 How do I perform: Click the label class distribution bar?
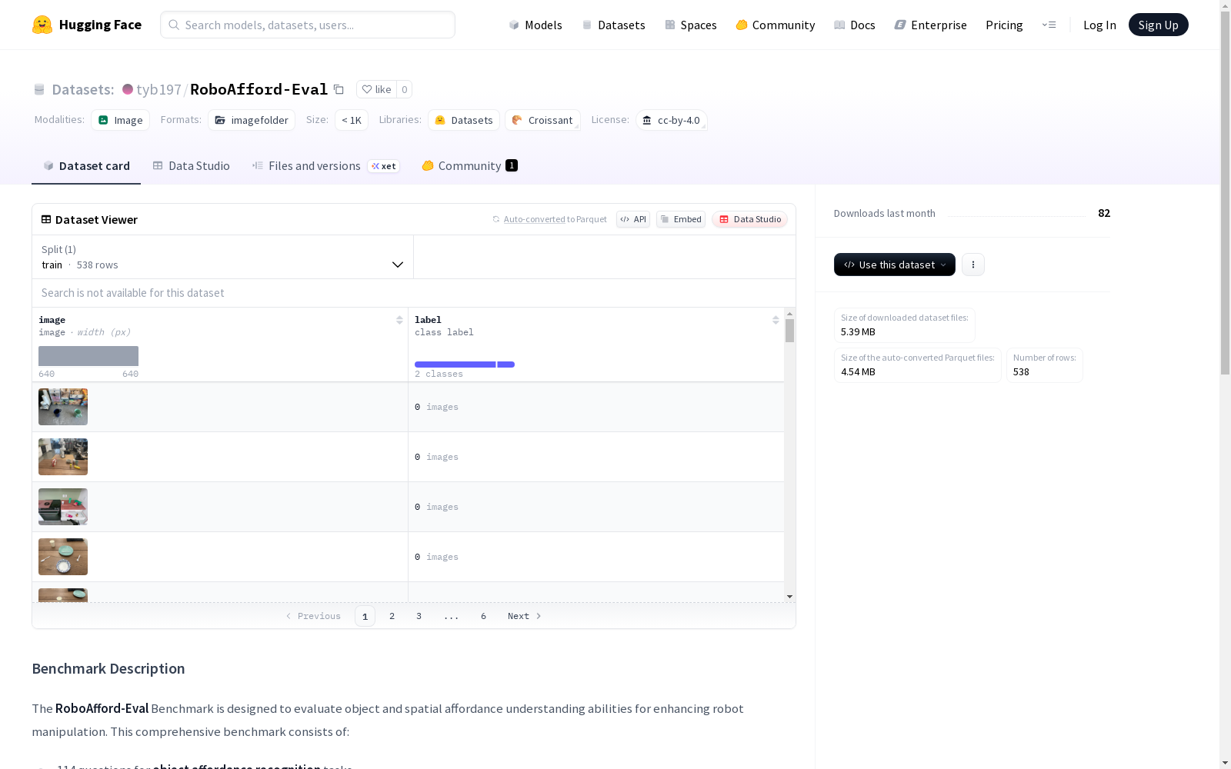(x=465, y=365)
